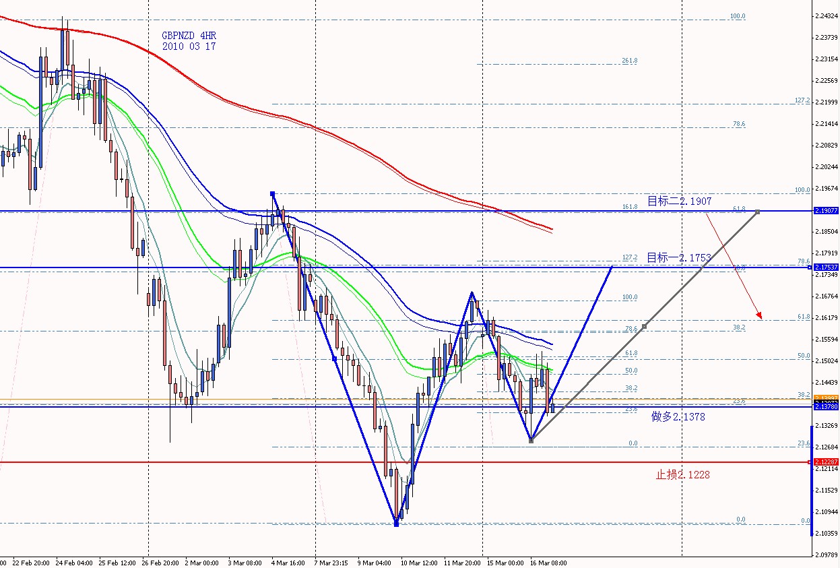Click the 2.09789 price axis value
840x568 pixels.
(825, 555)
